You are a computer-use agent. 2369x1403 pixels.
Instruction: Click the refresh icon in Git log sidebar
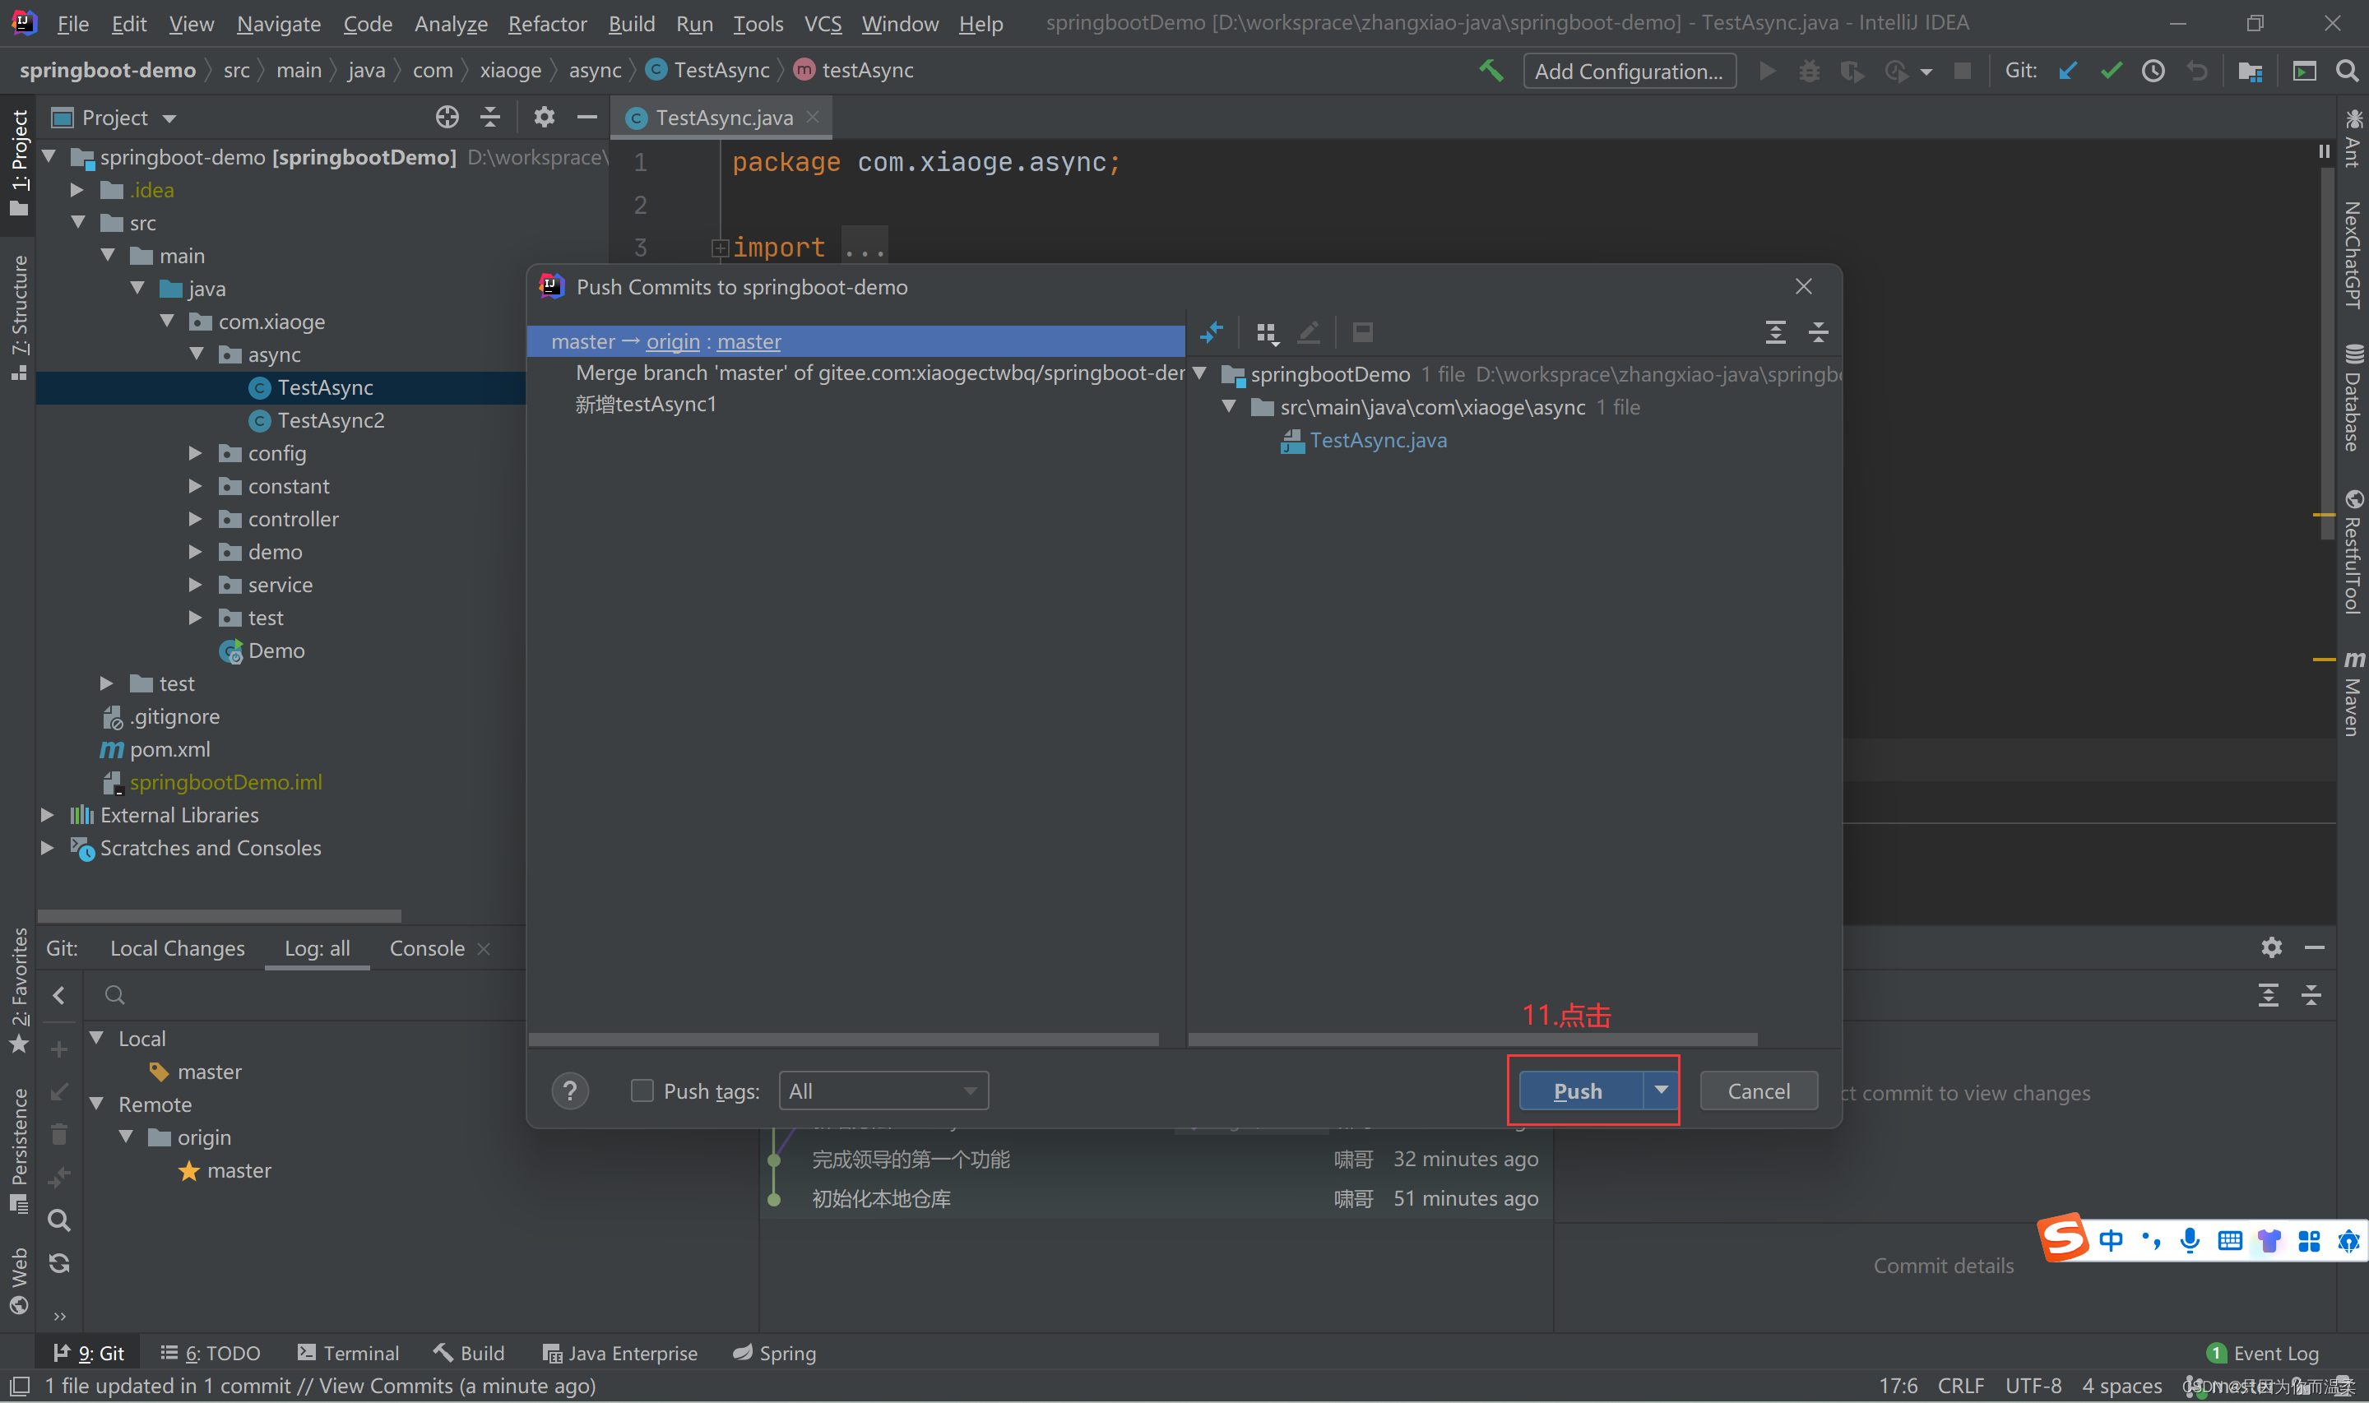click(58, 1263)
